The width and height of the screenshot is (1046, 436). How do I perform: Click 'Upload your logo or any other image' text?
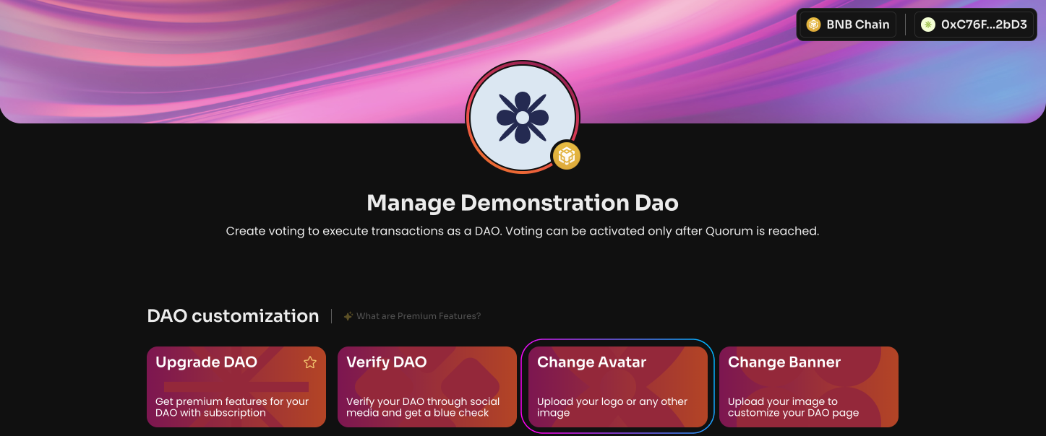[x=612, y=407]
